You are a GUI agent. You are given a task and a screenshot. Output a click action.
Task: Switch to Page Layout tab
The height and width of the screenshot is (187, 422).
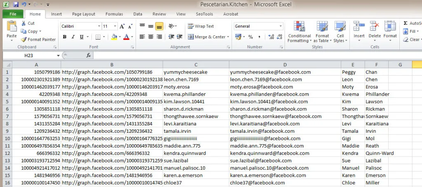pyautogui.click(x=83, y=14)
